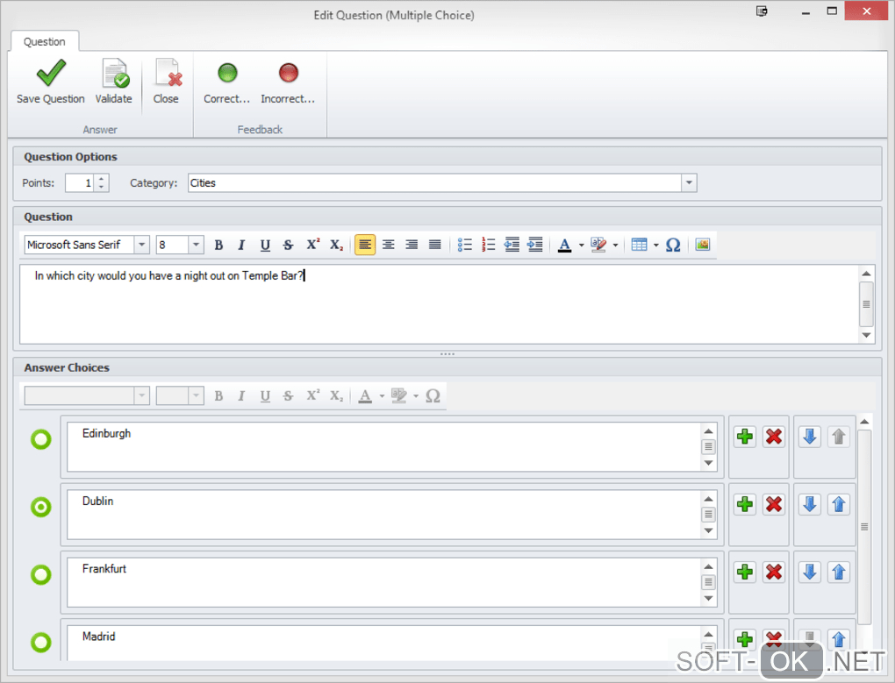
Task: Move Frankfurt answer up
Action: click(x=839, y=572)
